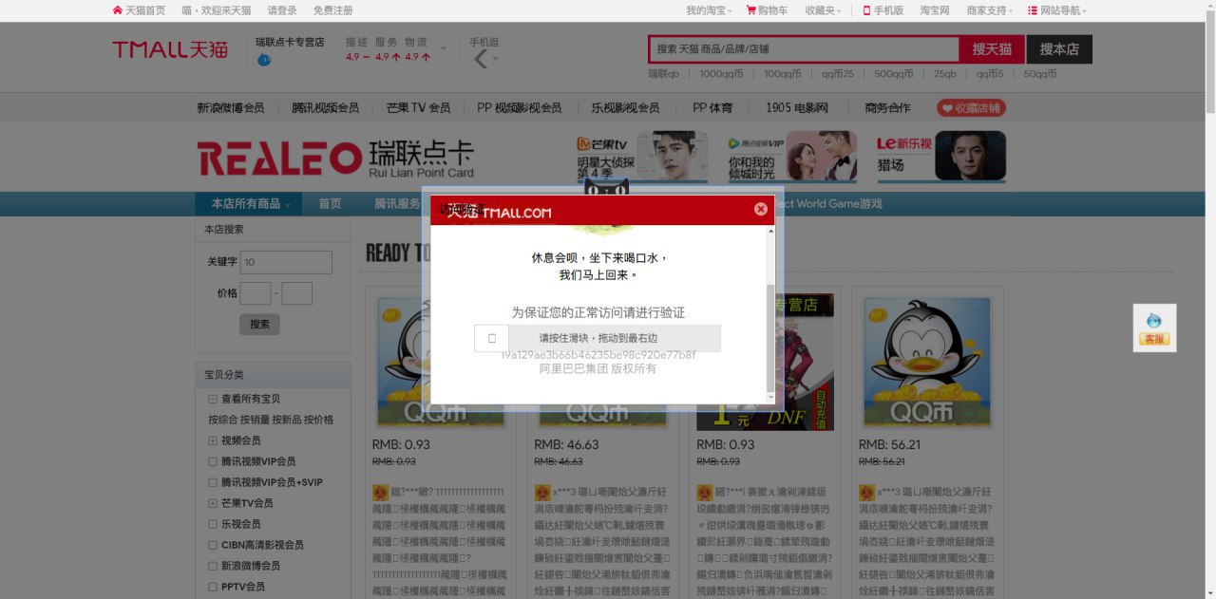Open PP 视频影视会员 menu item
1216x599 pixels.
(x=520, y=108)
